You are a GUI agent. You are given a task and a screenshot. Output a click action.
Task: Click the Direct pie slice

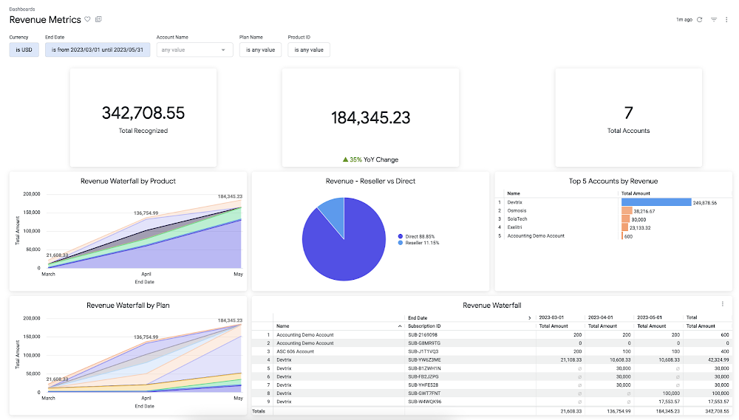pos(344,249)
